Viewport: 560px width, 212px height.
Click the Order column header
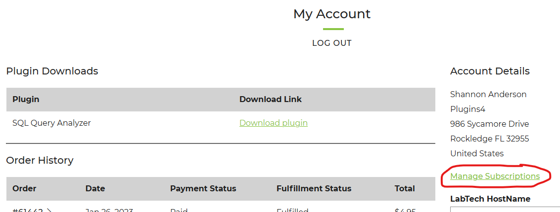[x=24, y=188]
